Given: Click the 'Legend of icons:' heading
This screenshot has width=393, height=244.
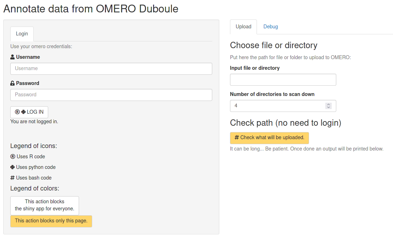Looking at the screenshot, I should tap(34, 146).
